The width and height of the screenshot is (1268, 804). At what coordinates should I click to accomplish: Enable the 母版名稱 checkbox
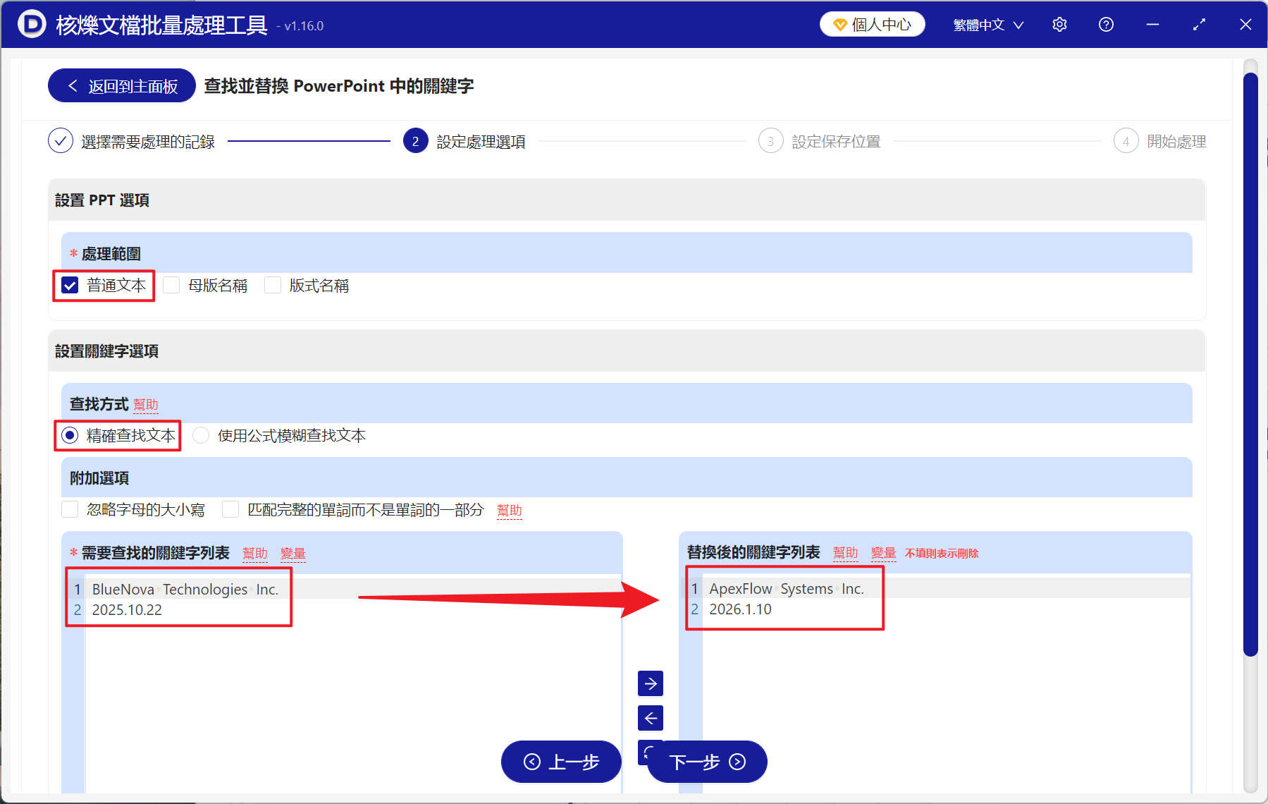(171, 285)
